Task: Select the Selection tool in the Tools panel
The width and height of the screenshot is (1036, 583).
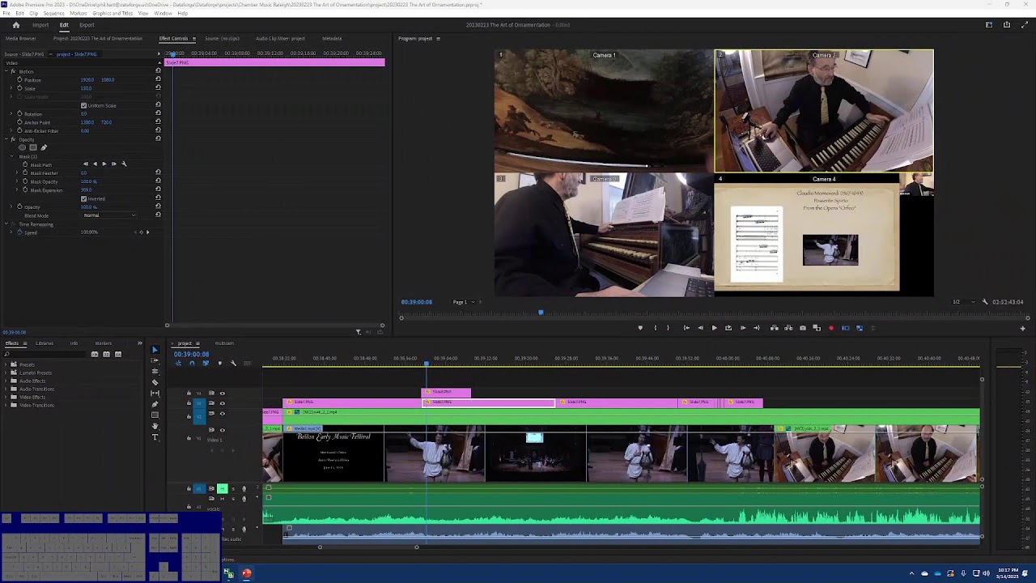Action: tap(155, 351)
